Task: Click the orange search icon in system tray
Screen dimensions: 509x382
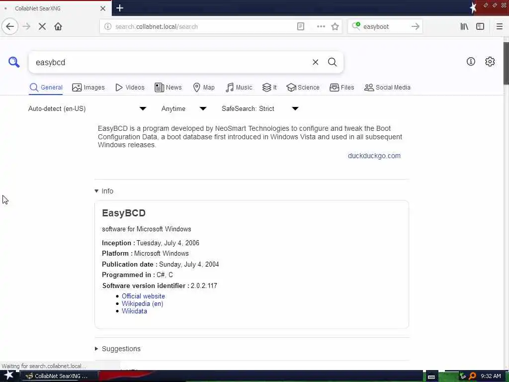Action: tap(472, 376)
